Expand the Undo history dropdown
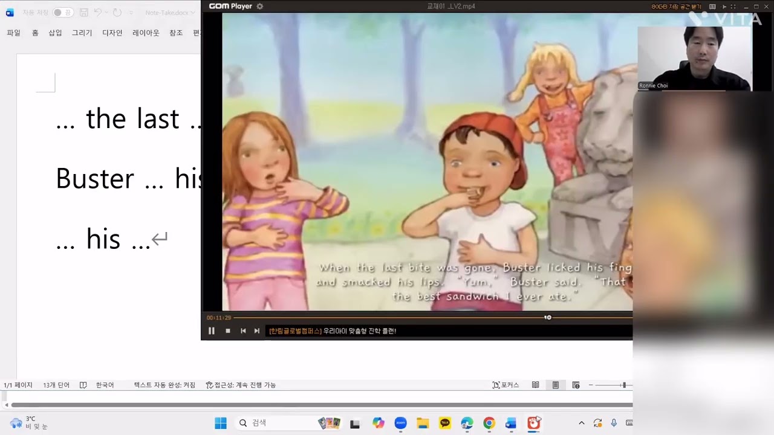 [x=106, y=12]
